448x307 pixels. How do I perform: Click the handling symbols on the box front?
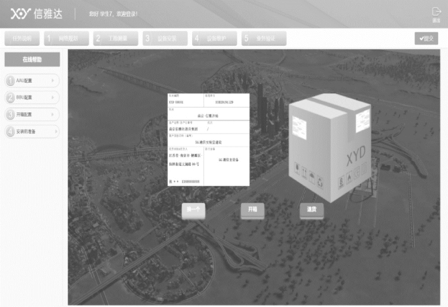(309, 175)
